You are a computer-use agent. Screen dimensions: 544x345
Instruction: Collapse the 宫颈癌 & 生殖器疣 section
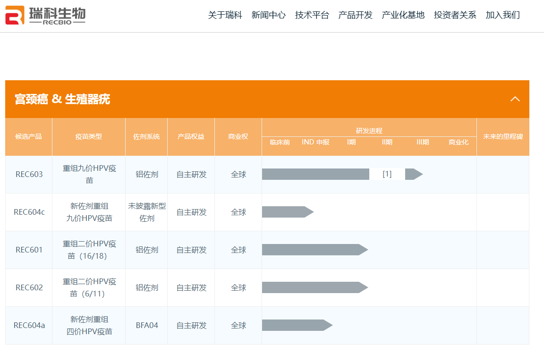(515, 99)
